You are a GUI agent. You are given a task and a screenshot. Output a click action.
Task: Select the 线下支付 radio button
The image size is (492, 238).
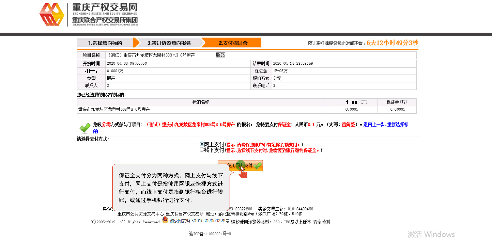pos(202,150)
